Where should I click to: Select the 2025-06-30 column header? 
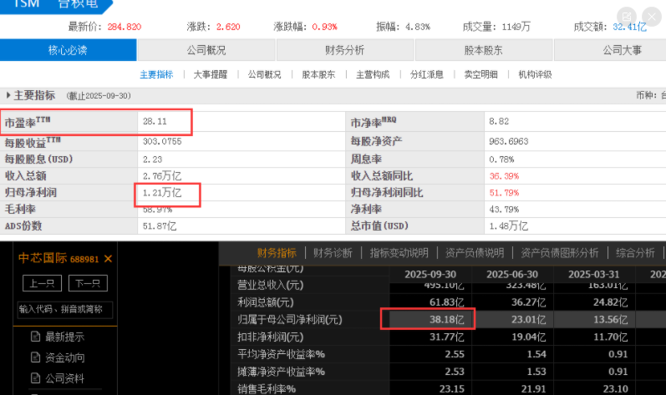pos(512,275)
